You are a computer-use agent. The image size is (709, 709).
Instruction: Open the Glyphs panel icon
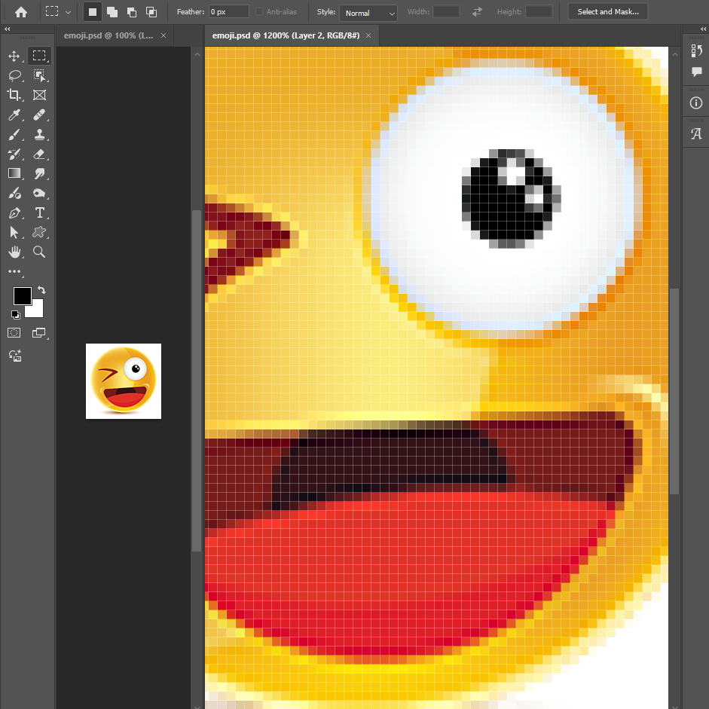pos(696,133)
